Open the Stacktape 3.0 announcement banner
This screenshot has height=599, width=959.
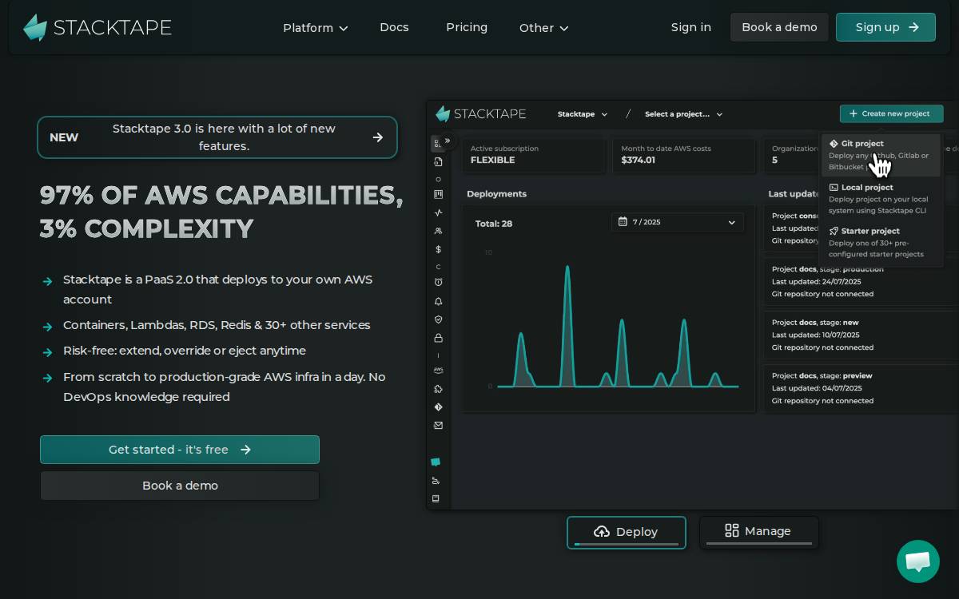(x=217, y=137)
